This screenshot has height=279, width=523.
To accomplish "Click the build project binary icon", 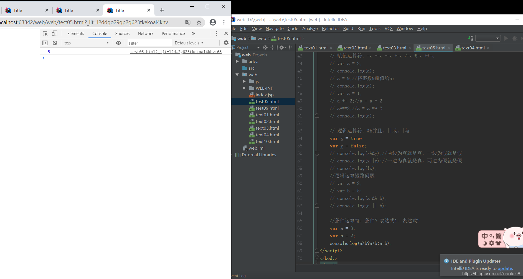I will point(471,38).
